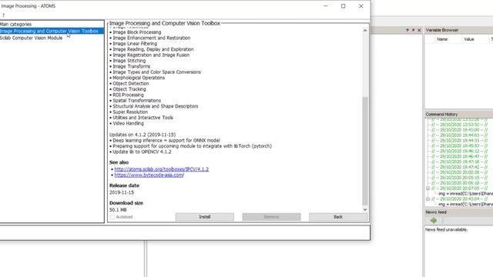
Task: Close the ATOMS window
Action: coord(361,6)
